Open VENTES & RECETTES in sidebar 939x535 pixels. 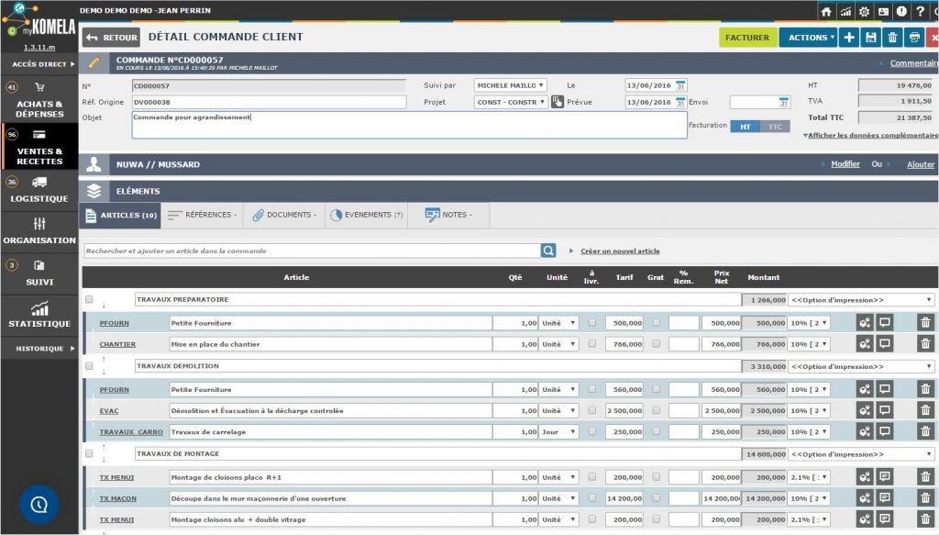coord(39,150)
